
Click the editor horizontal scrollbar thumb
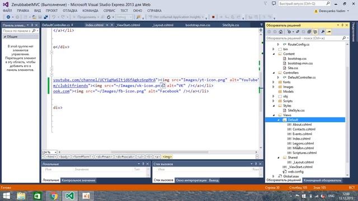tap(159, 152)
